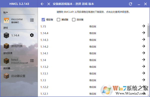Click the bookshelf icon for game list
150x97 pixels.
click(6, 46)
